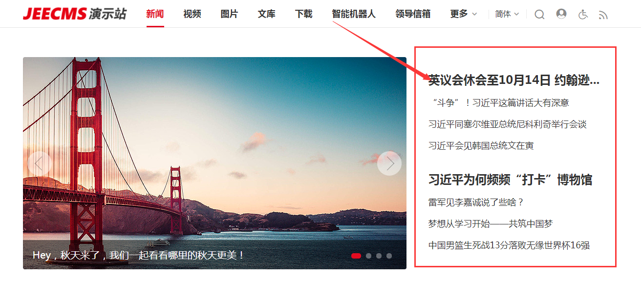The width and height of the screenshot is (641, 281).
Task: Go to previous carousel slide arrow
Action: [x=40, y=164]
